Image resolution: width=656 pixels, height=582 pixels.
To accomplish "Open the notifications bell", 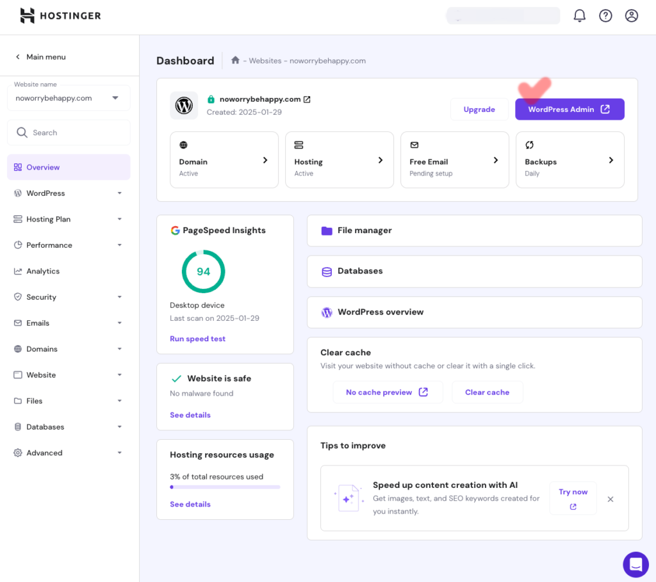I will [579, 16].
